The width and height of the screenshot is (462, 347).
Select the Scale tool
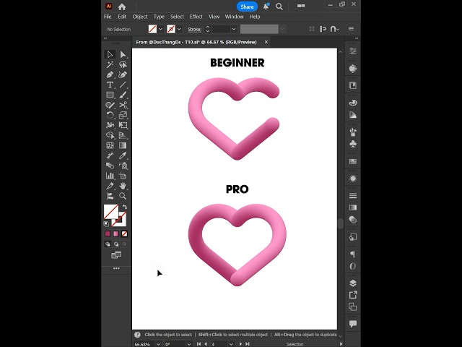[123, 115]
